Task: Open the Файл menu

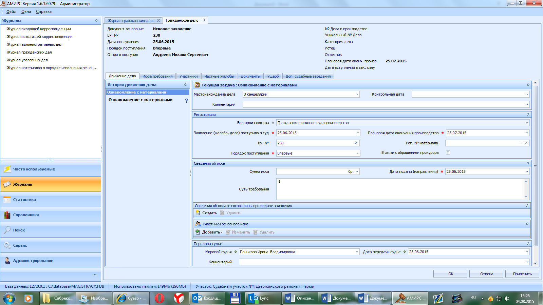Action: (x=11, y=12)
